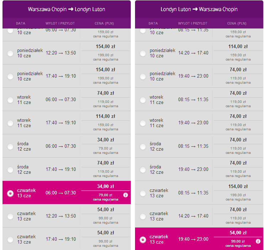The image size is (264, 250).
Task: Choose outbound Wednesday 06:00 flight for 34,00 zł
Action: [10, 147]
